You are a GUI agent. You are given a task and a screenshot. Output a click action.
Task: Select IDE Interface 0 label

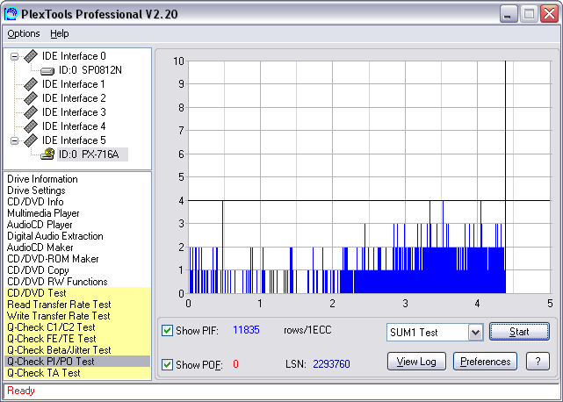pos(74,56)
